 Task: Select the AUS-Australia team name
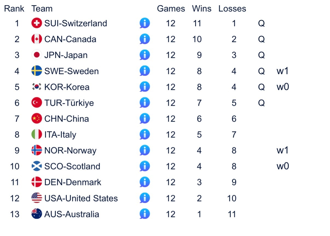(72, 214)
